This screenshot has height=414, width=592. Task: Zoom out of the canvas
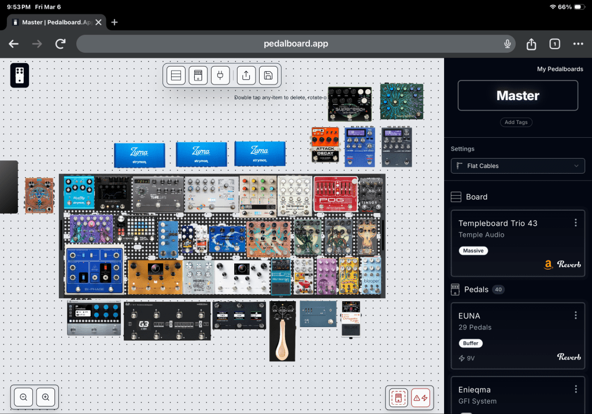(24, 397)
